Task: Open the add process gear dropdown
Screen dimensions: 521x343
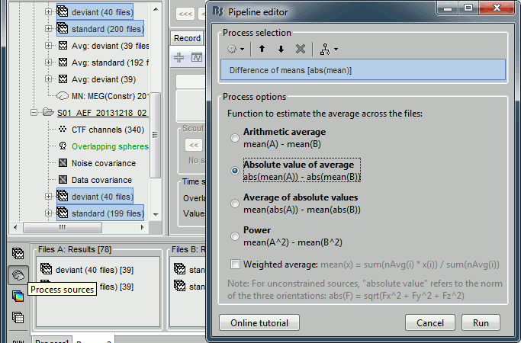Action: pos(235,49)
